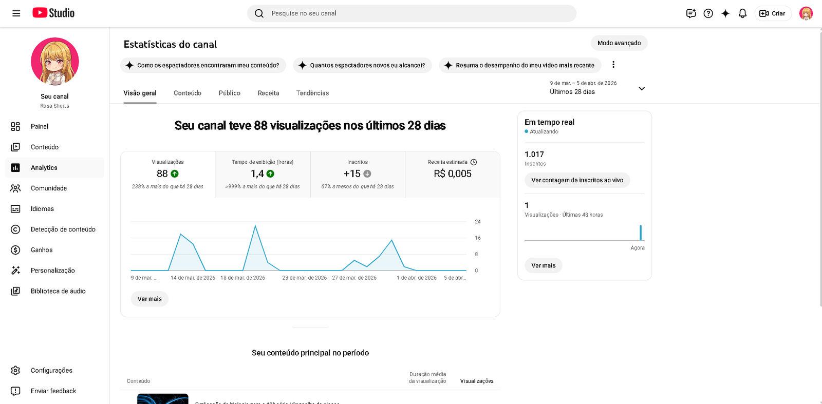Switch to the Tendências tab
This screenshot has width=822, height=404.
click(312, 93)
